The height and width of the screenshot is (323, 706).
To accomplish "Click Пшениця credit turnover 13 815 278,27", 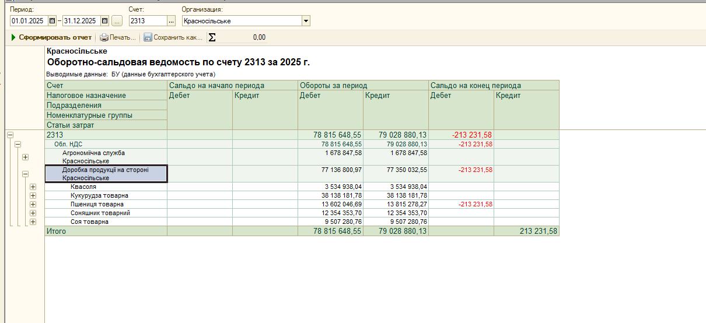I will point(396,204).
